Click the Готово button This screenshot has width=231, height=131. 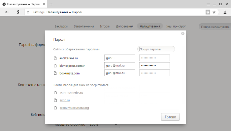pyautogui.click(x=170, y=117)
